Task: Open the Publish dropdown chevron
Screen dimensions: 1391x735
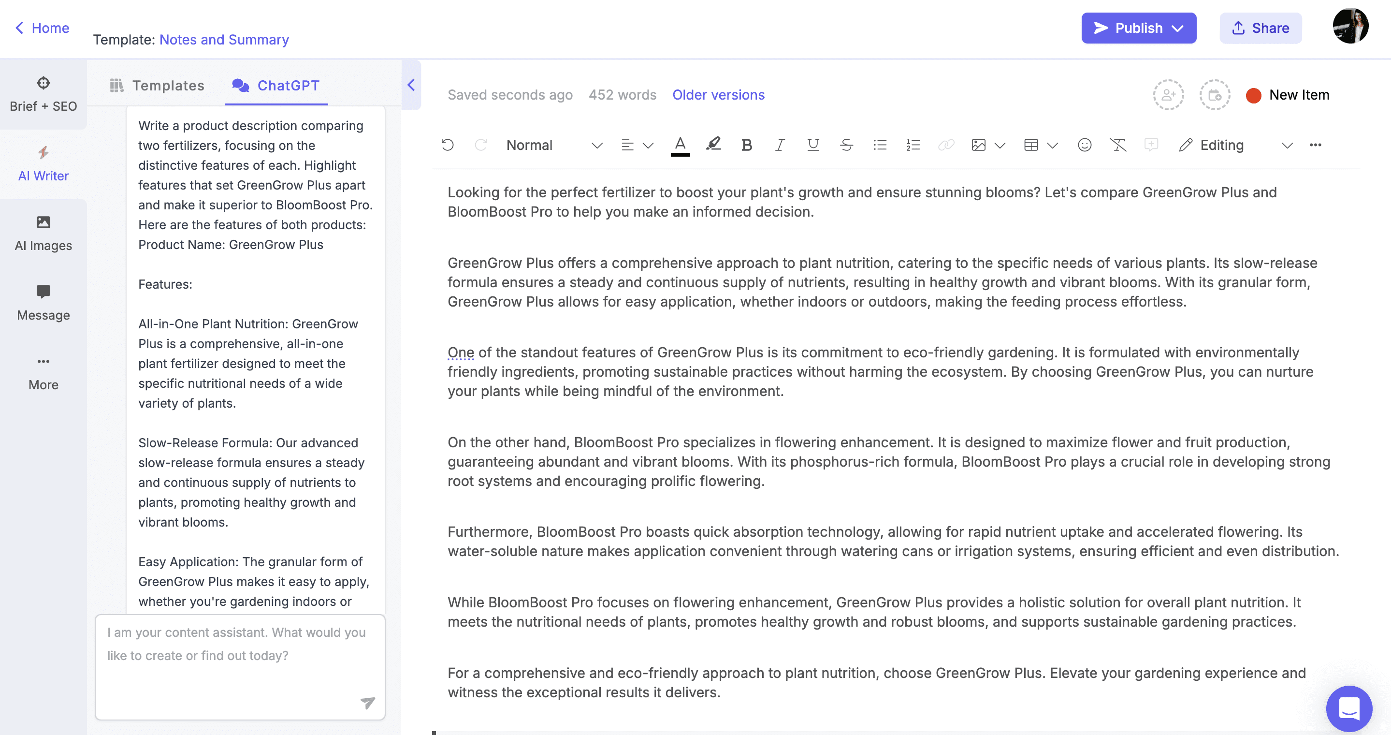Action: coord(1178,28)
